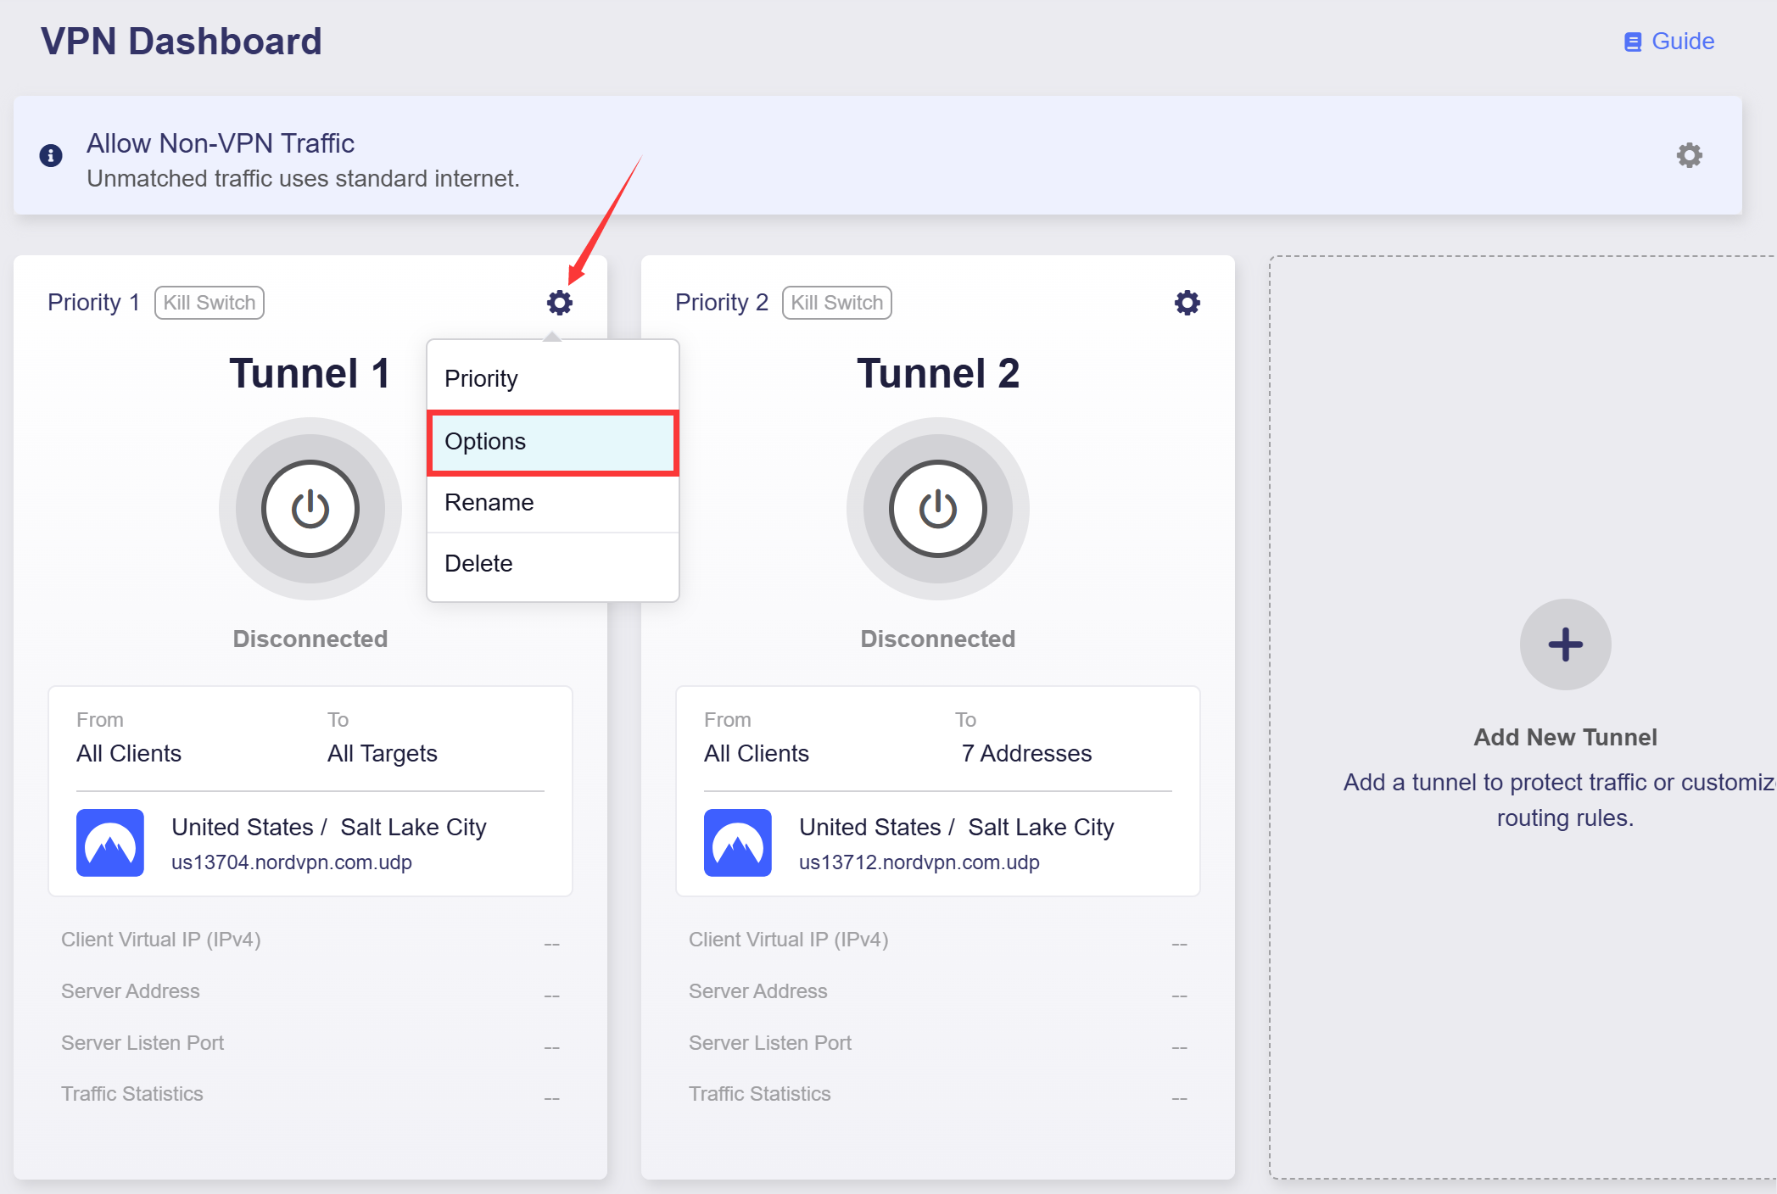This screenshot has width=1777, height=1194.
Task: Click Tunnel 1 Client Virtual IP (IPv4) row
Action: point(310,940)
